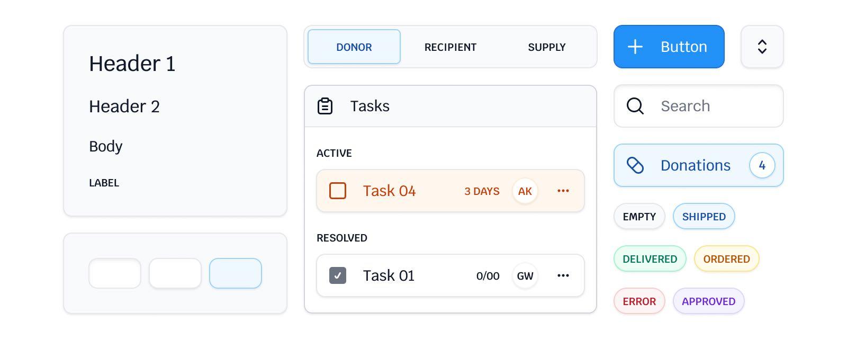Screen dimensions: 847x339
Task: Click the Donations pill icon
Action: click(x=635, y=165)
